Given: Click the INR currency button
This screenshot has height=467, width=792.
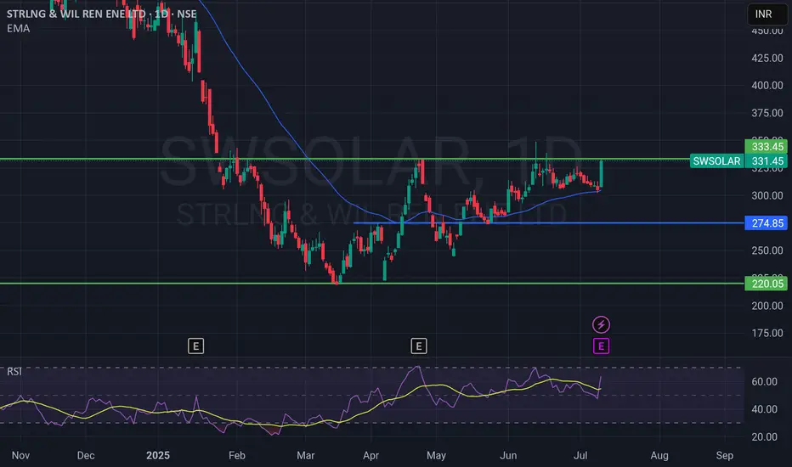Looking at the screenshot, I should pos(767,14).
